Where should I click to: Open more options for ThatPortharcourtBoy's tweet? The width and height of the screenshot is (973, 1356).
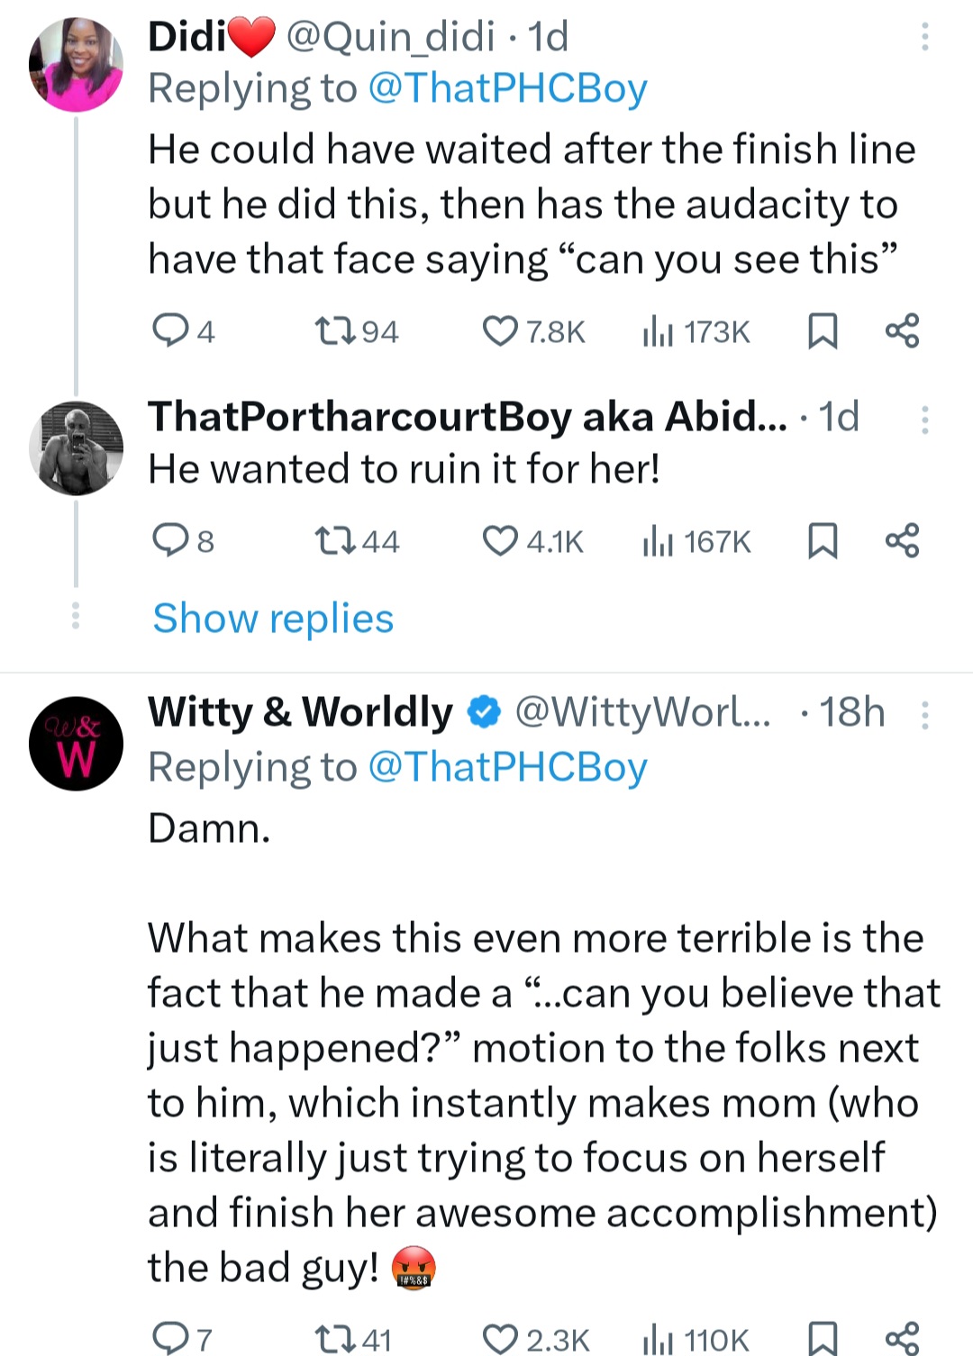coord(924,420)
